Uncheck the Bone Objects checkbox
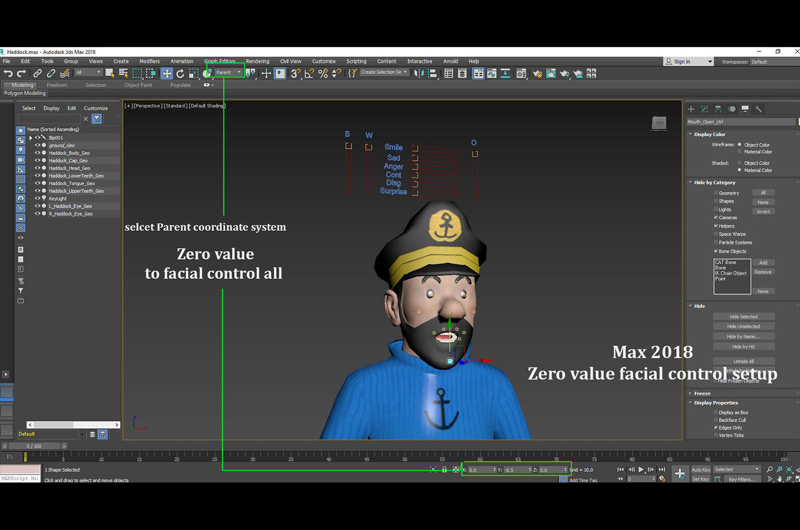The height and width of the screenshot is (530, 800). pyautogui.click(x=716, y=251)
